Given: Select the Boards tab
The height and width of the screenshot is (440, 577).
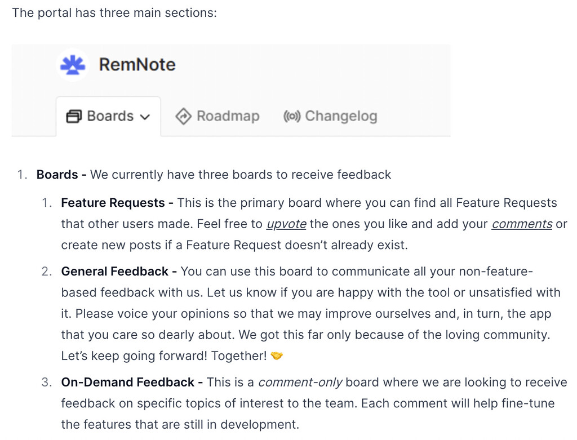Looking at the screenshot, I should [x=108, y=116].
